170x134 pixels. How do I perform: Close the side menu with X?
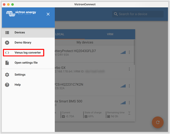tap(48, 14)
